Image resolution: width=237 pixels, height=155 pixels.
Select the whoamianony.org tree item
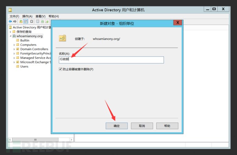[x=30, y=36]
